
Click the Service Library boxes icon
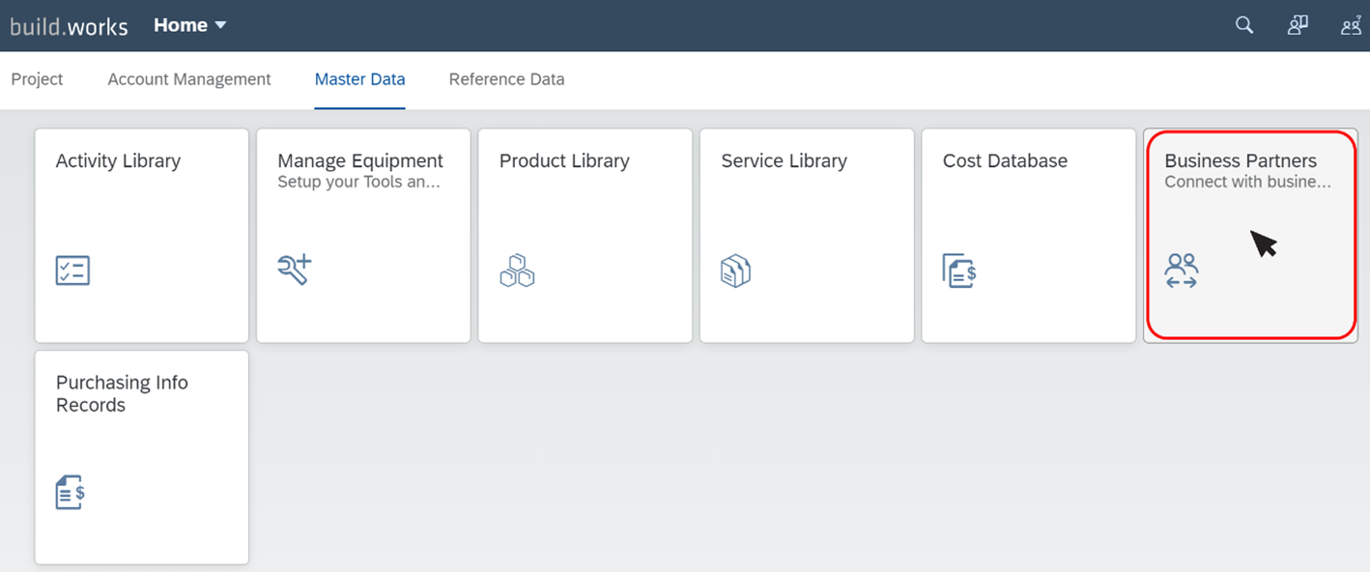click(x=736, y=271)
